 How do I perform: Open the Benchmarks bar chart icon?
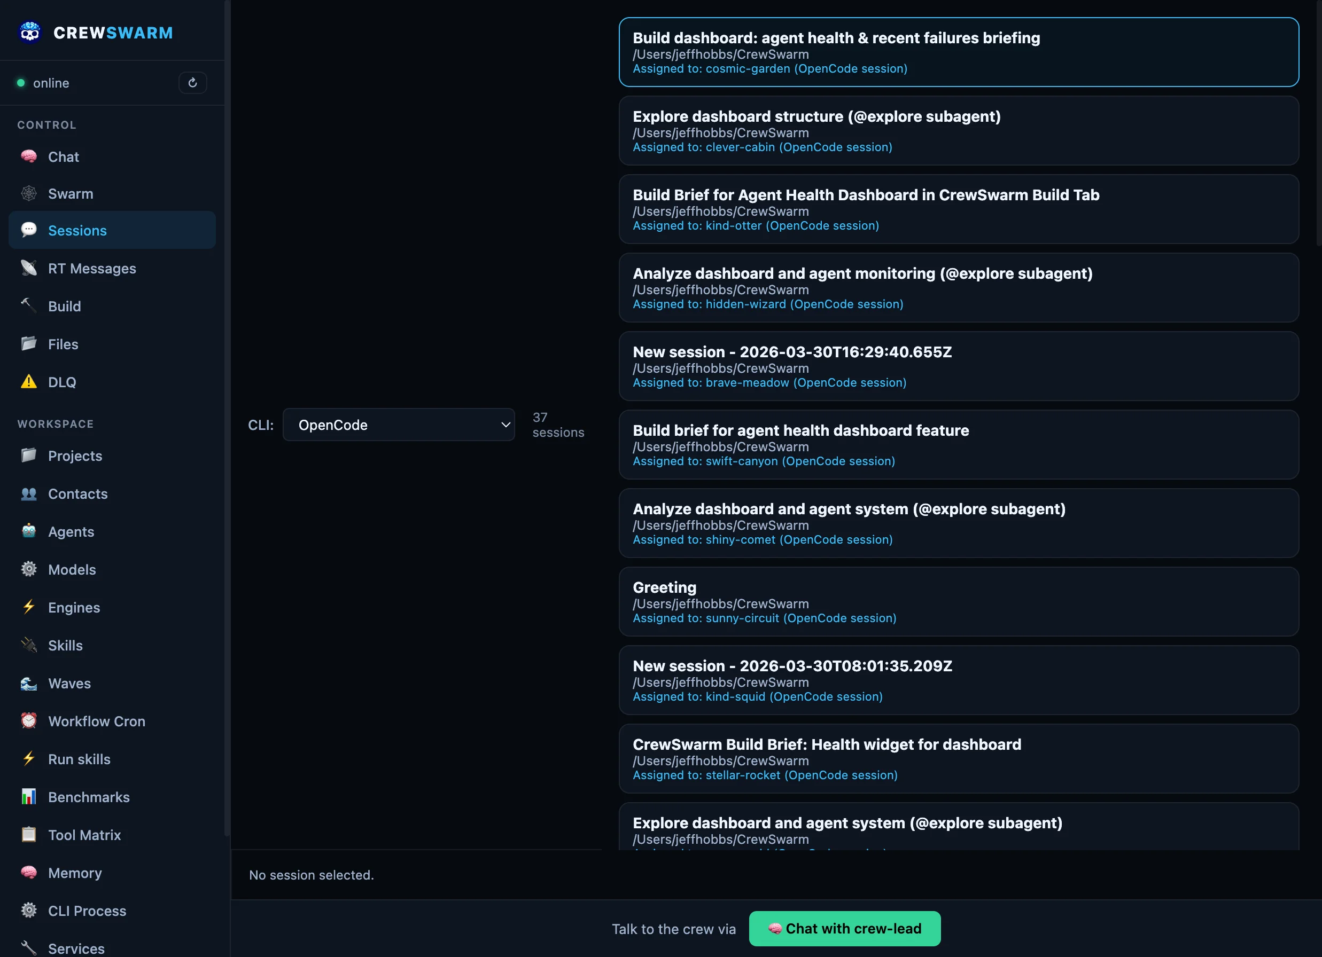click(28, 796)
